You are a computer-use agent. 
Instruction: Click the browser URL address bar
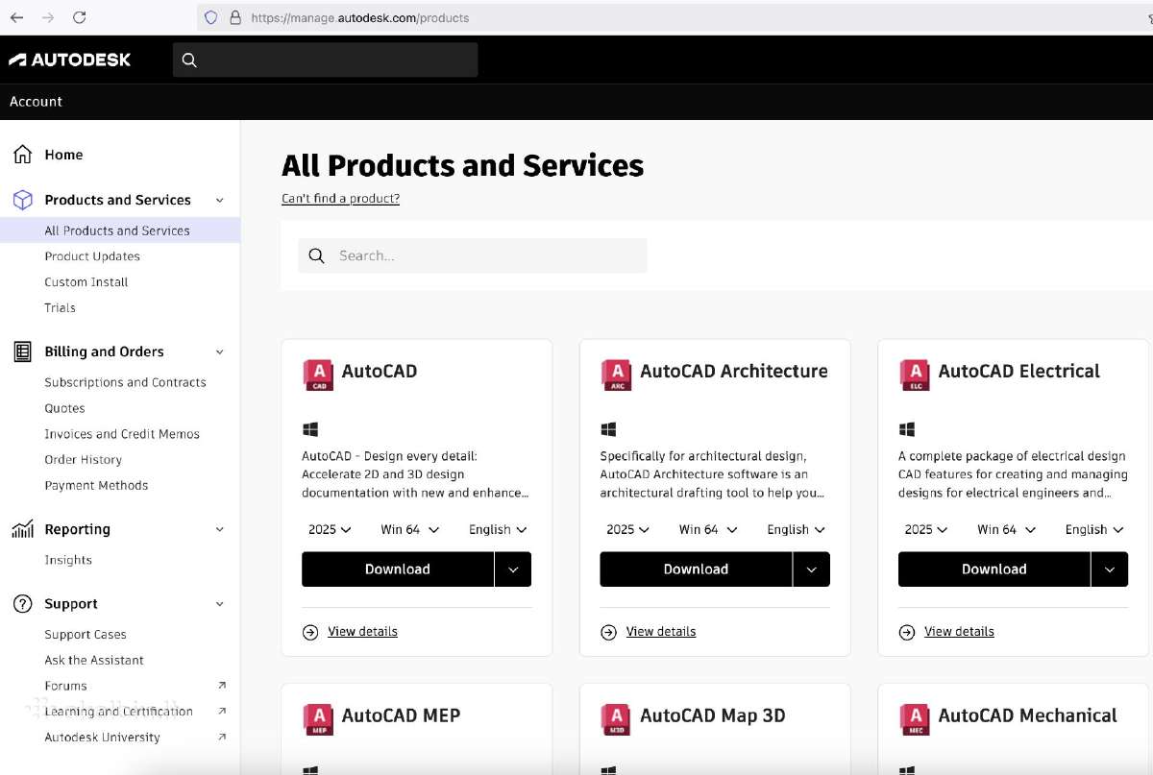coord(673,17)
